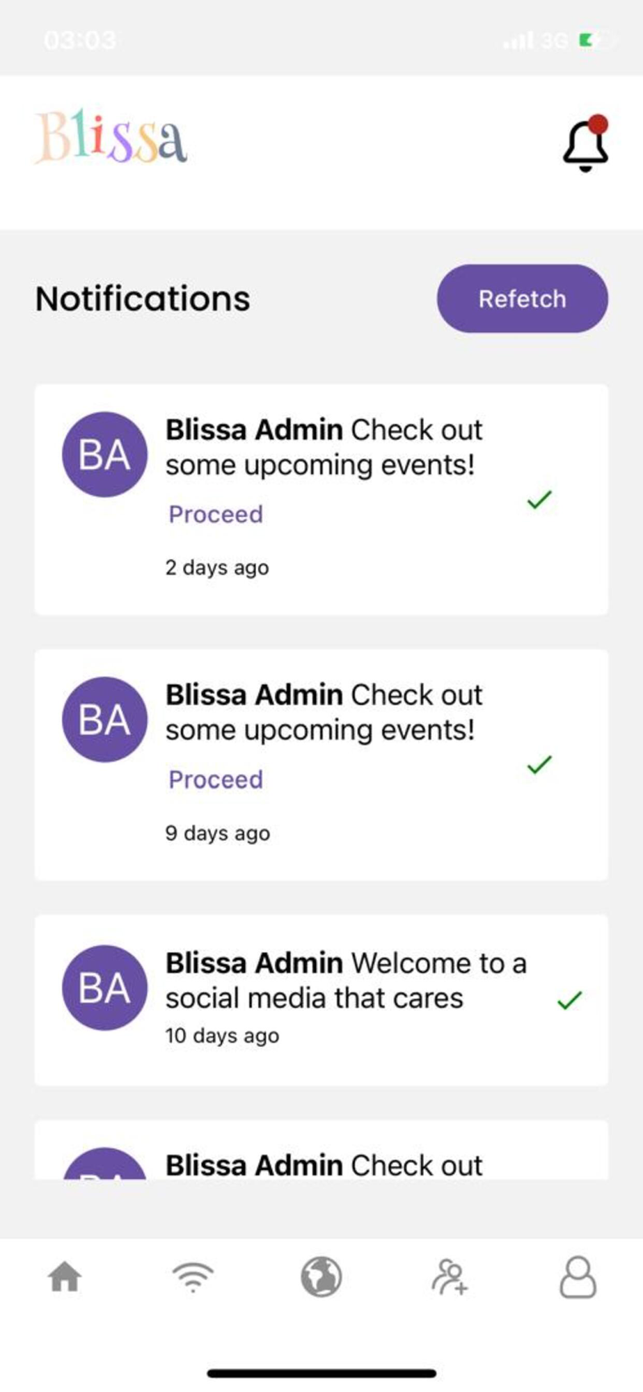The width and height of the screenshot is (643, 1392).
Task: Toggle the checkmark on the 9 days ago notification
Action: (x=539, y=764)
